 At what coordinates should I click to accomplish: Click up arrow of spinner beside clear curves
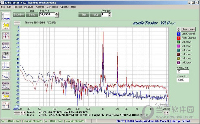[178, 28]
